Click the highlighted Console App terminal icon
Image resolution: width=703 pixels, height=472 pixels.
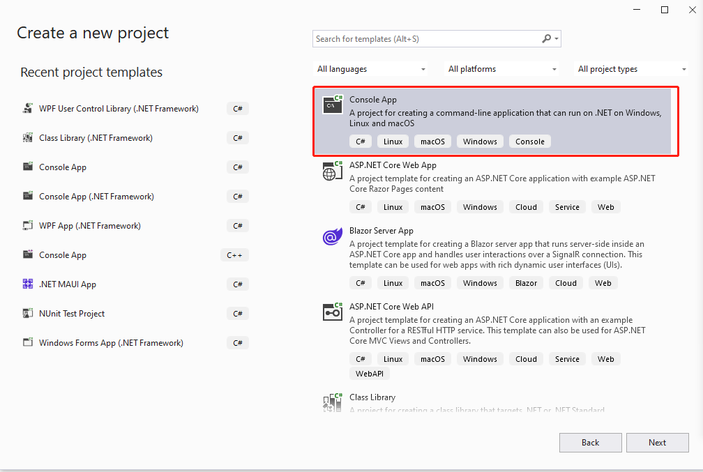(x=333, y=105)
